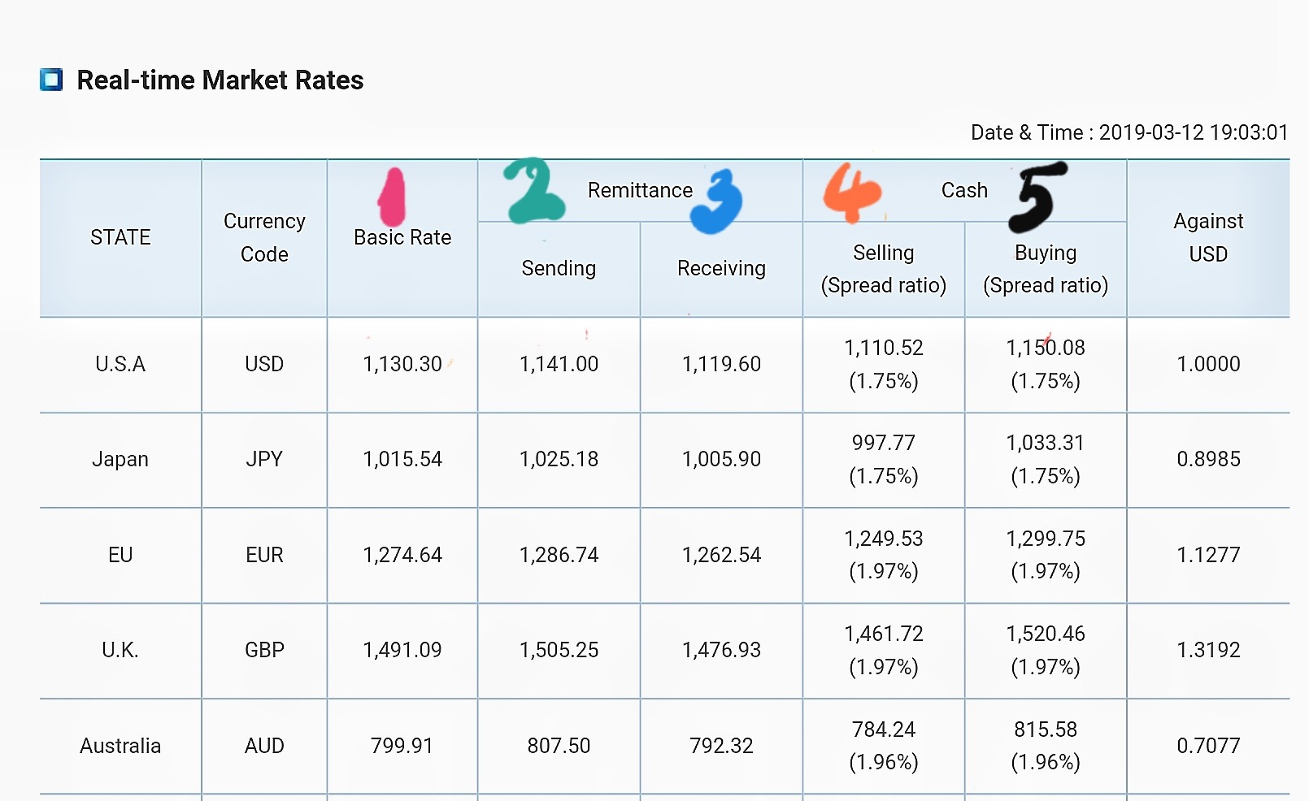Click the black handwritten number 5
1309x801 pixels.
1037,197
